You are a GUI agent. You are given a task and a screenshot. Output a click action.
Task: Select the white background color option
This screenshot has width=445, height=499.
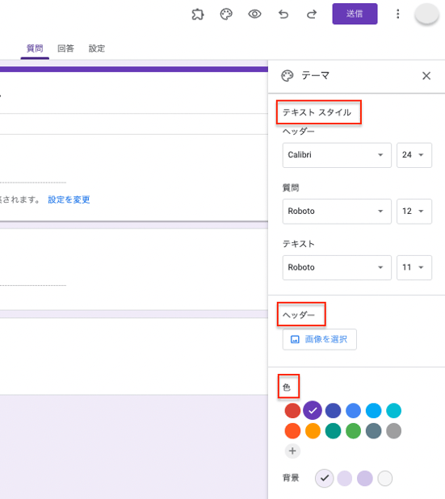(x=385, y=478)
